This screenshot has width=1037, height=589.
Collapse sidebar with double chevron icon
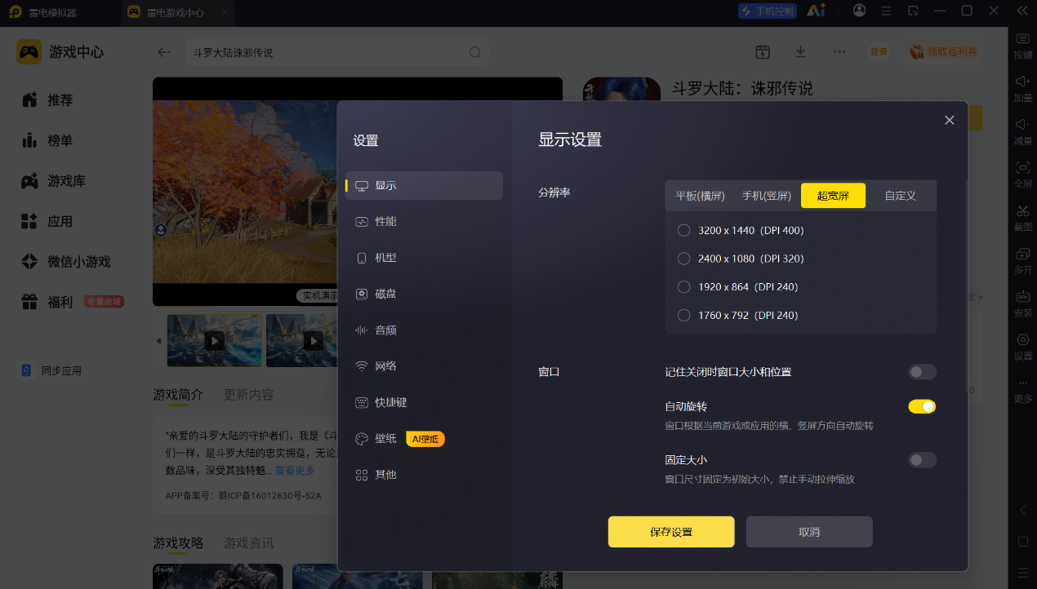pyautogui.click(x=1022, y=11)
